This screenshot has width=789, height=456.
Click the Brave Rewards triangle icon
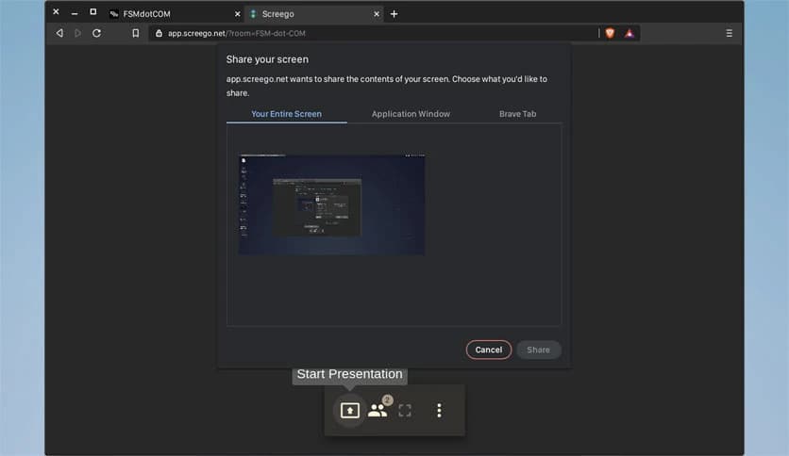click(x=629, y=33)
